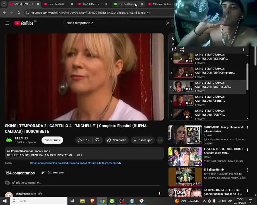Close the 'Top 5 Editores de' tab
The height and width of the screenshot is (205, 257).
click(x=106, y=4)
